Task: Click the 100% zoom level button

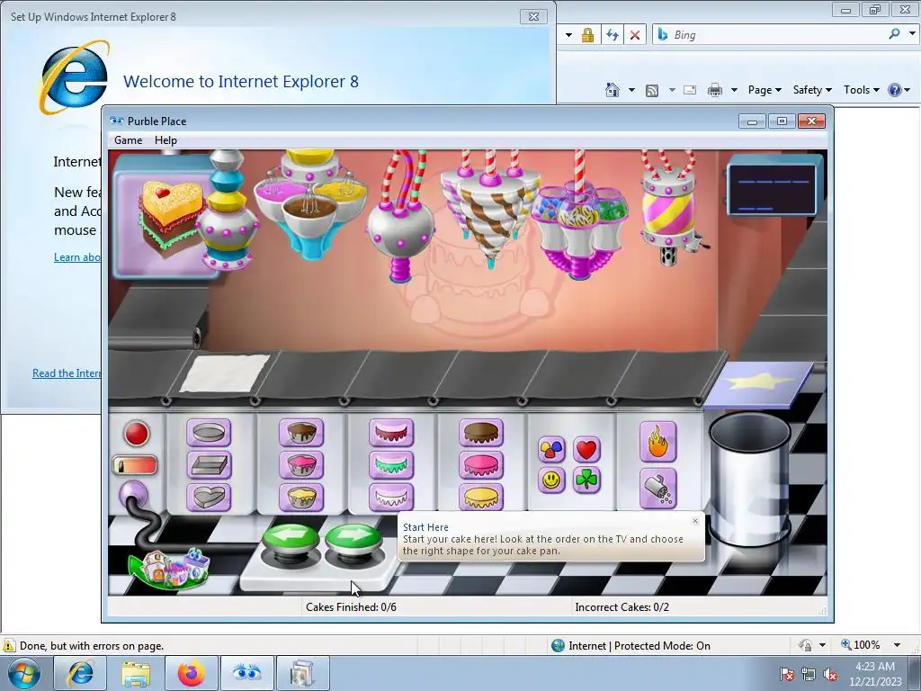Action: [861, 644]
